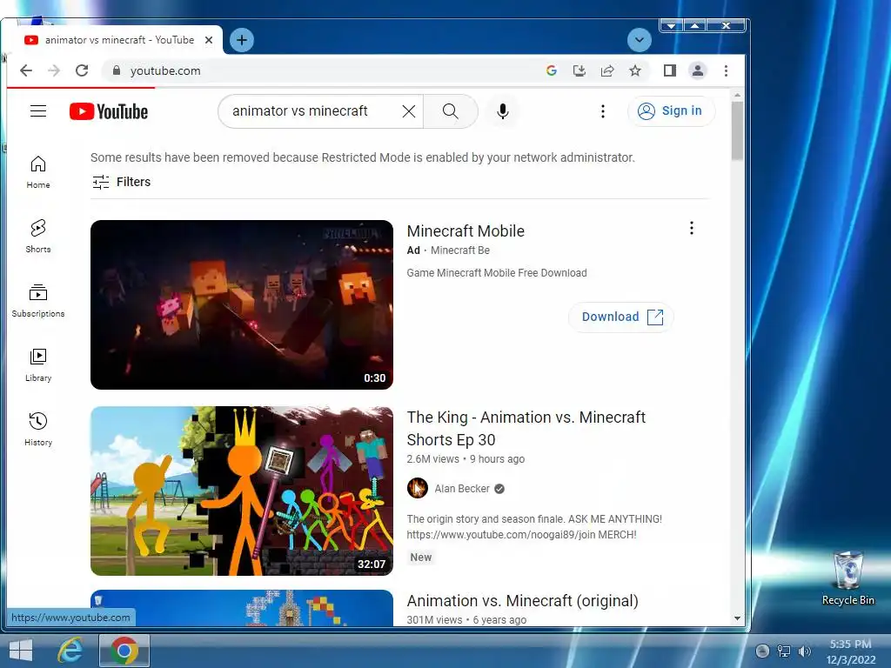Open tab search dropdown chevron

pos(640,40)
